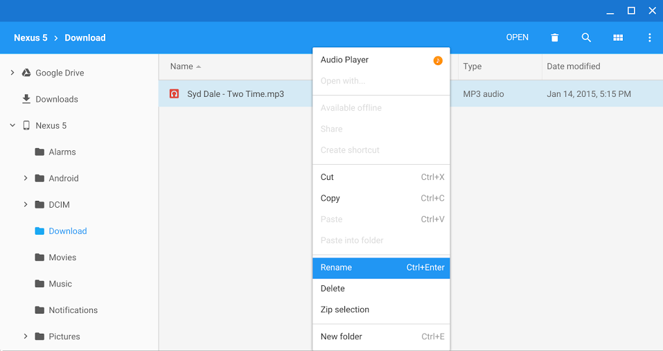Expand the Google Drive tree node
The image size is (663, 351).
point(12,73)
